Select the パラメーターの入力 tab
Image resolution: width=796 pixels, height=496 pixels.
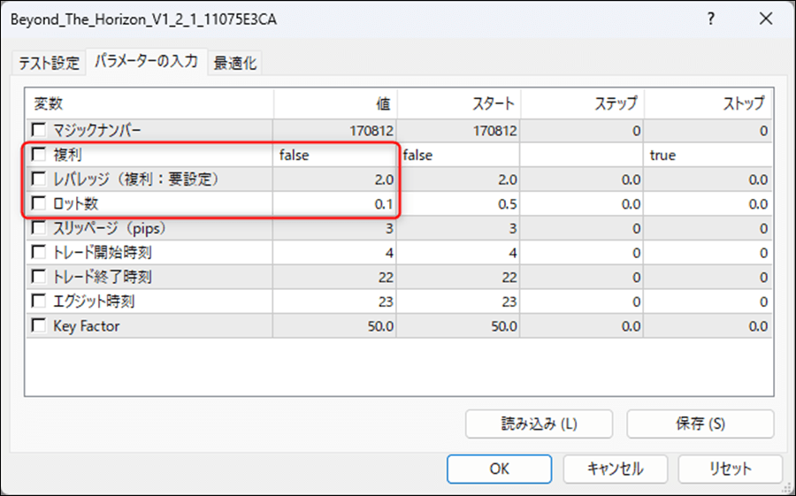pos(146,62)
